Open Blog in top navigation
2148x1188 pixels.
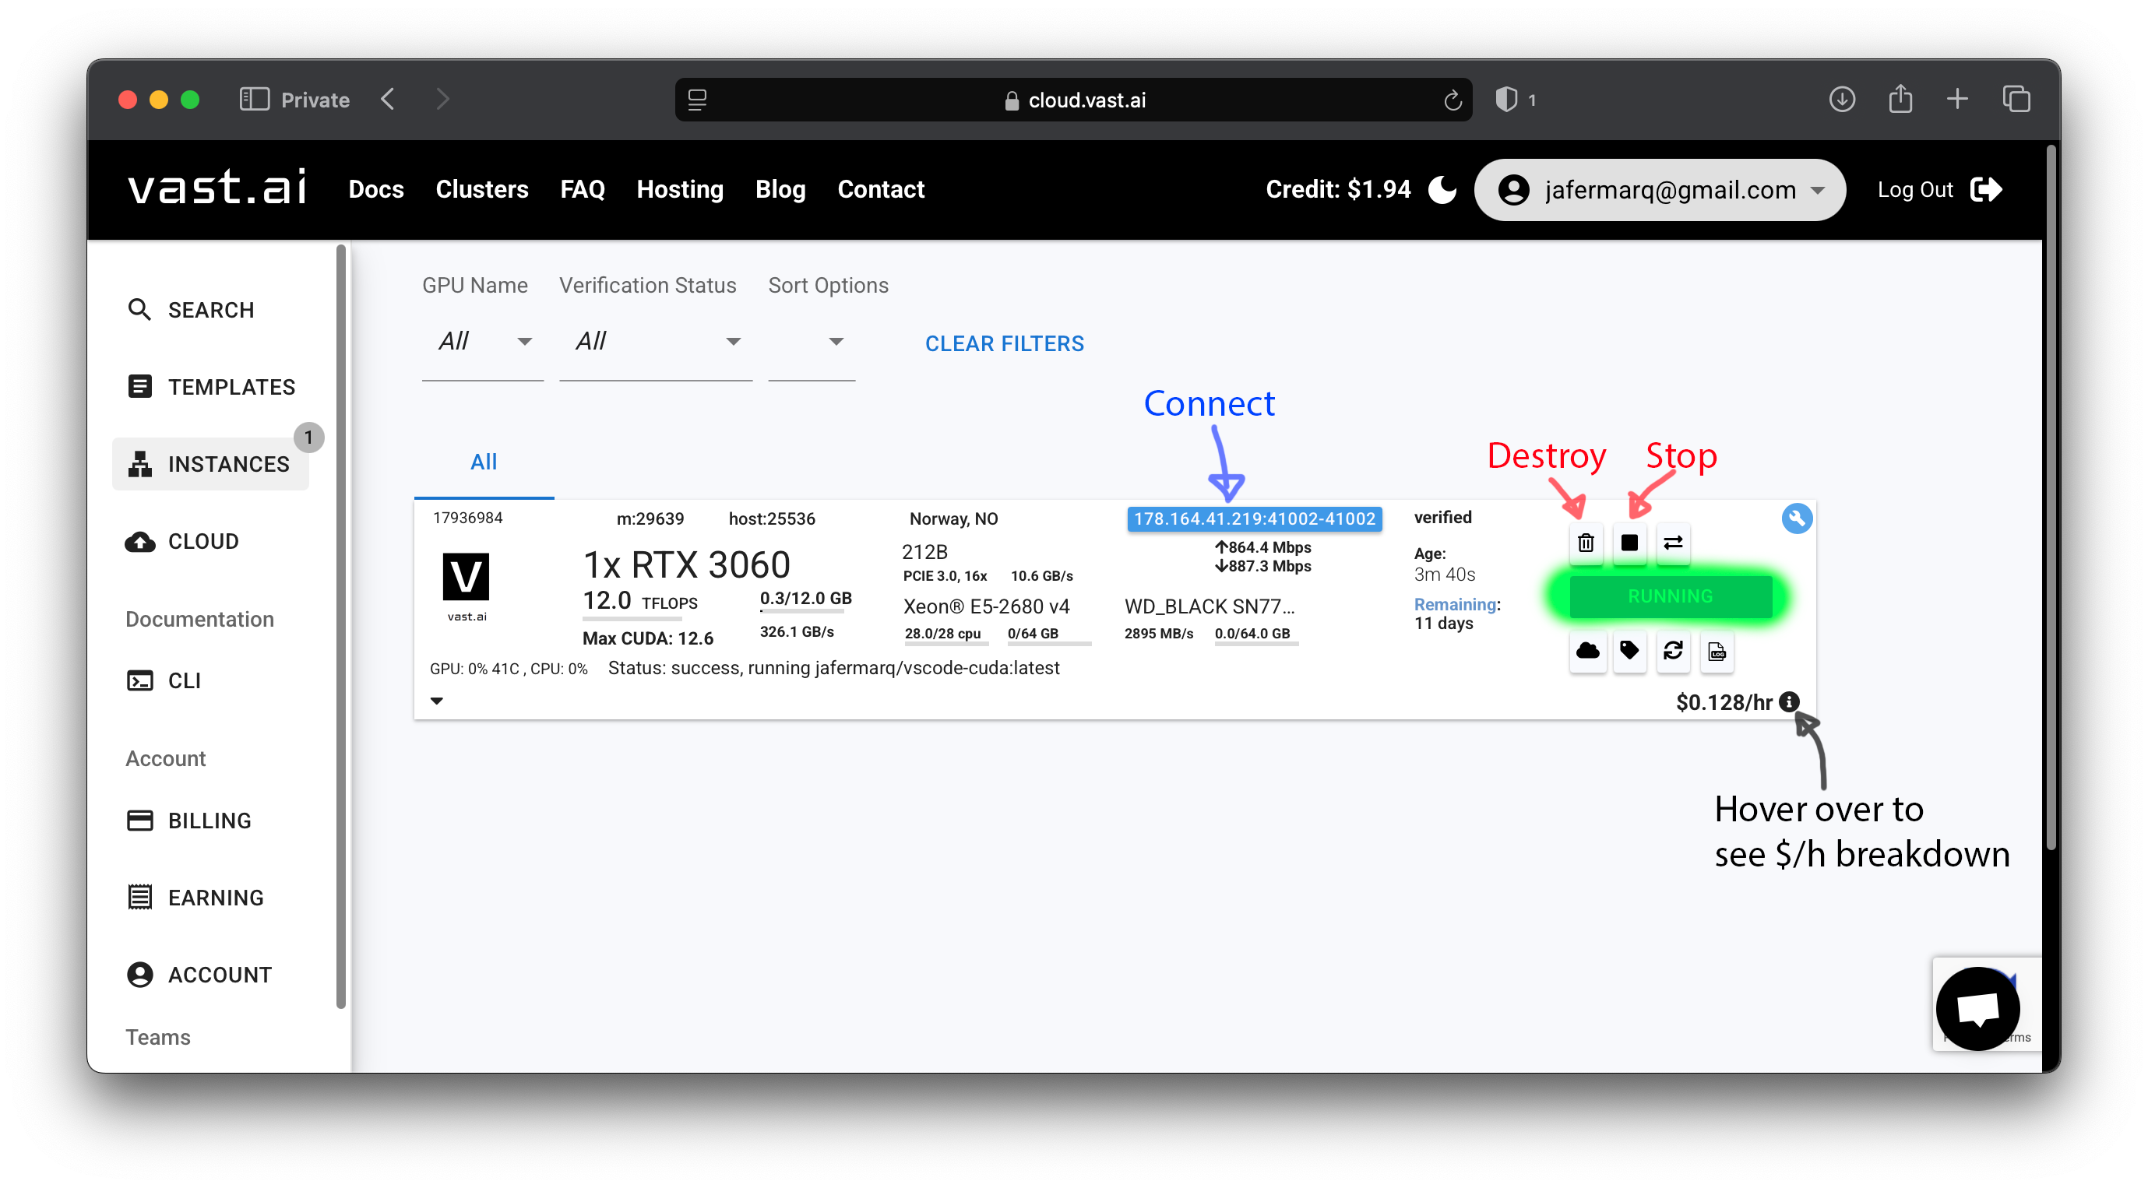pyautogui.click(x=780, y=189)
